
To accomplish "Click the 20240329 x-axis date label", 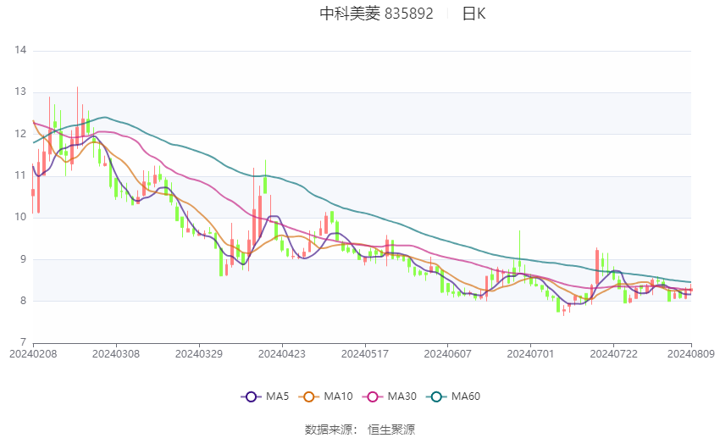I will pos(199,354).
